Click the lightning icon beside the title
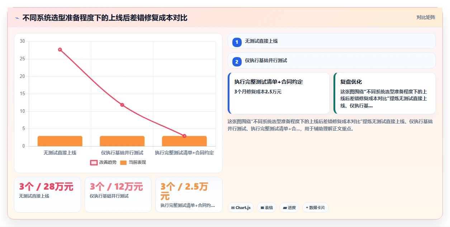Image resolution: width=450 pixels, height=227 pixels. pyautogui.click(x=17, y=18)
